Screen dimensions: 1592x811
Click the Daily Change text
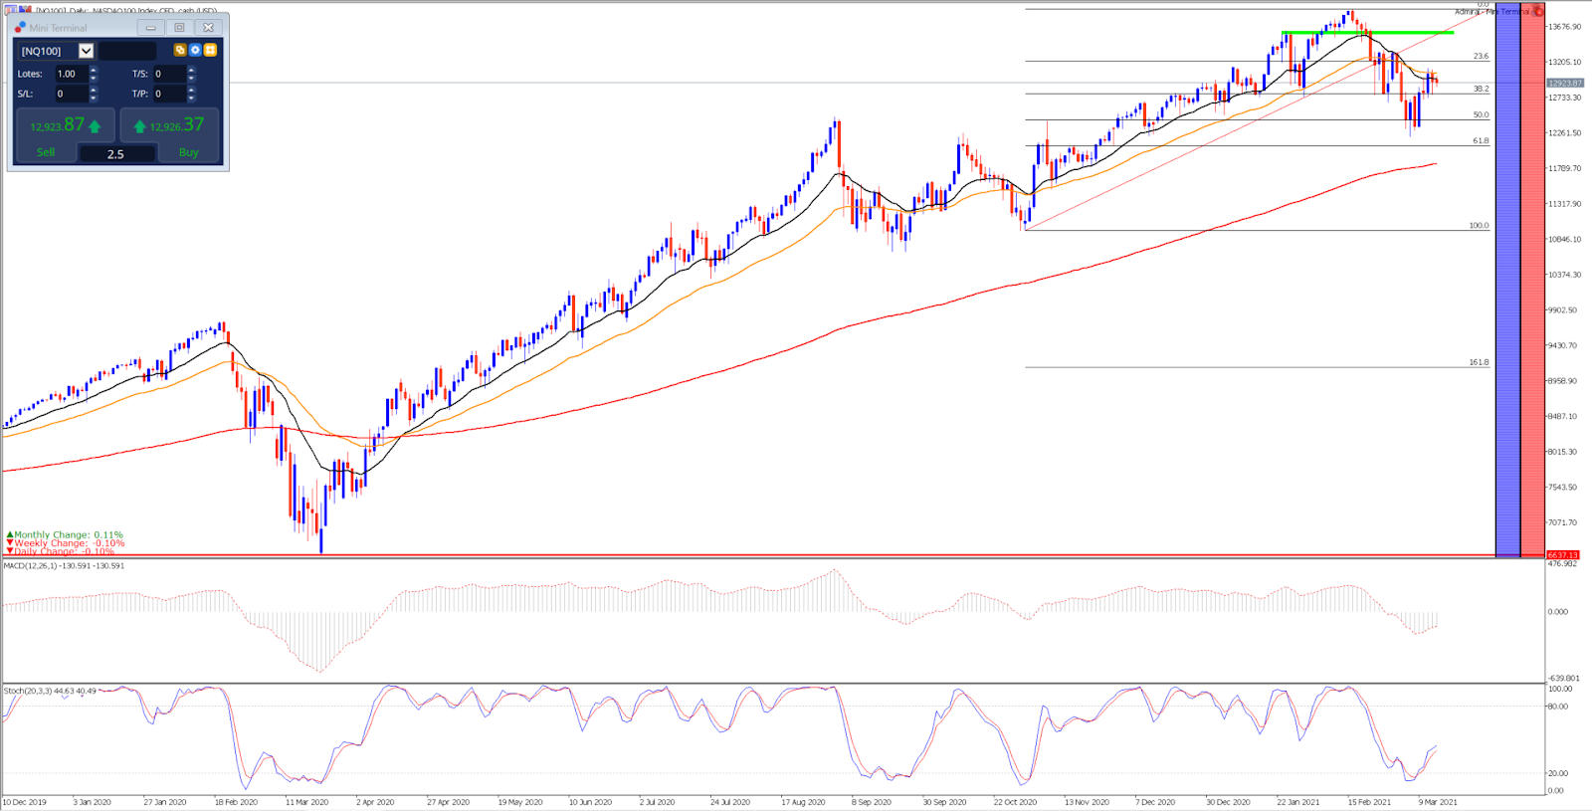click(65, 551)
